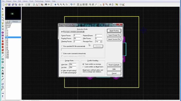Screen dimensions: 181x101
Task: Click the Save toolbar icon
Action: pos(9,4)
